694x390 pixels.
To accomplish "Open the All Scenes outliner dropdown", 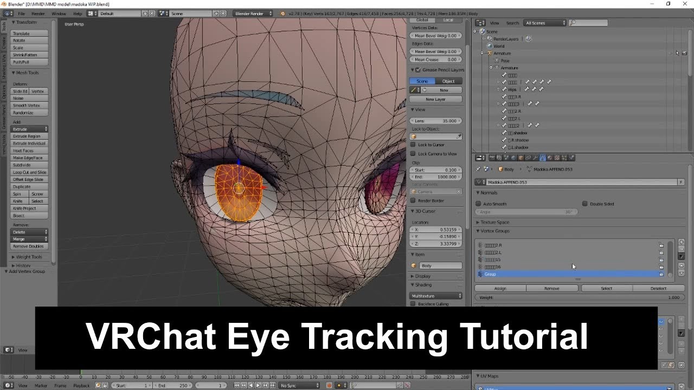I will (545, 23).
